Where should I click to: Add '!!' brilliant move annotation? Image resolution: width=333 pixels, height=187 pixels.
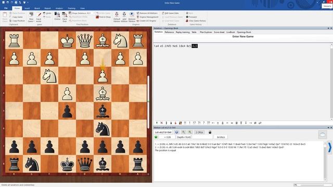click(x=185, y=123)
